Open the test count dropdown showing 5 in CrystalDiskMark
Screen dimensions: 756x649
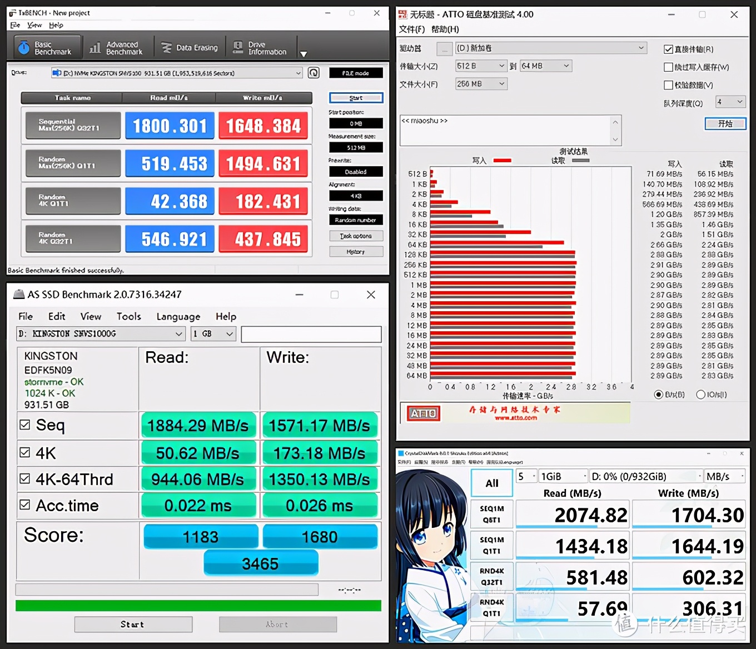pyautogui.click(x=526, y=477)
